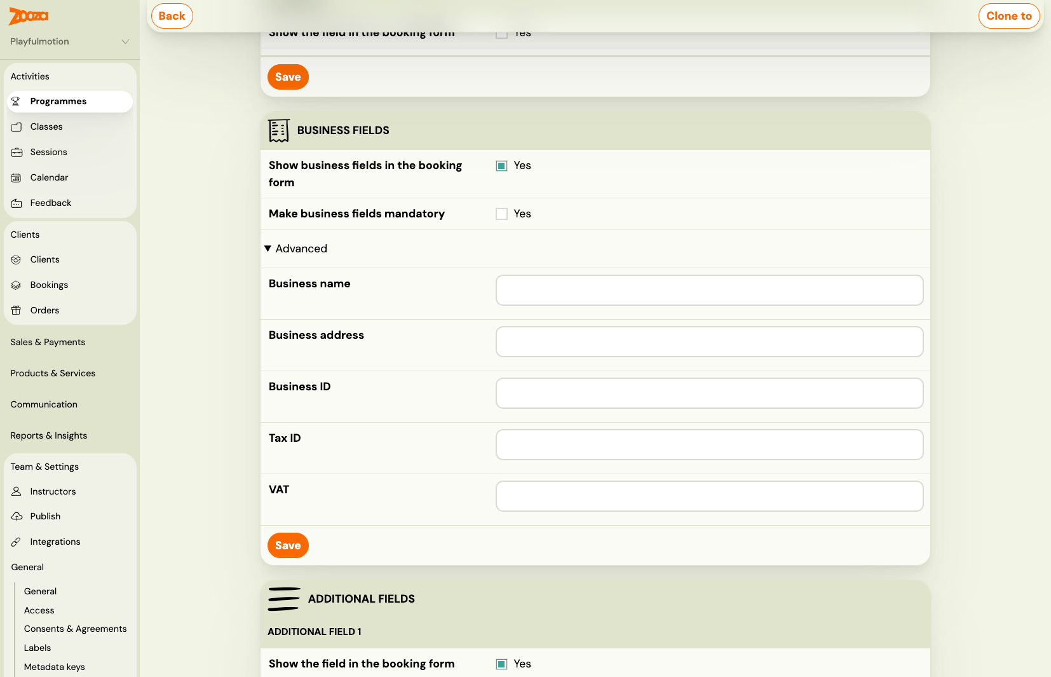Open General sub-item under General
The height and width of the screenshot is (677, 1051).
pyautogui.click(x=40, y=591)
